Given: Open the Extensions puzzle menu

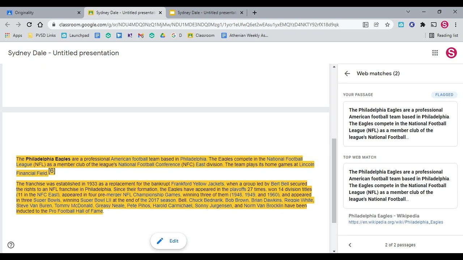Looking at the screenshot, I should pyautogui.click(x=423, y=25).
